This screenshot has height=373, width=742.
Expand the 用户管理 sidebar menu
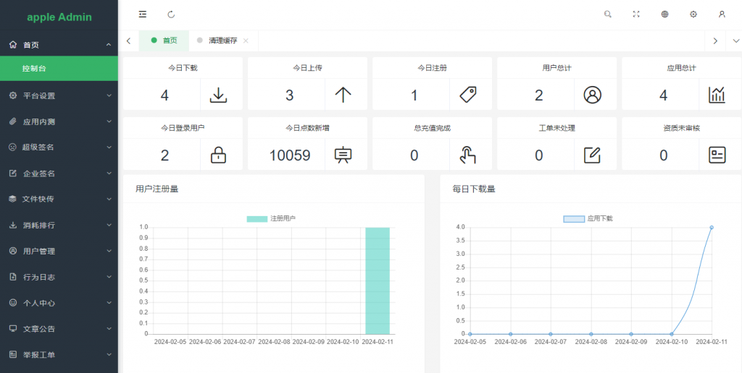coord(59,251)
